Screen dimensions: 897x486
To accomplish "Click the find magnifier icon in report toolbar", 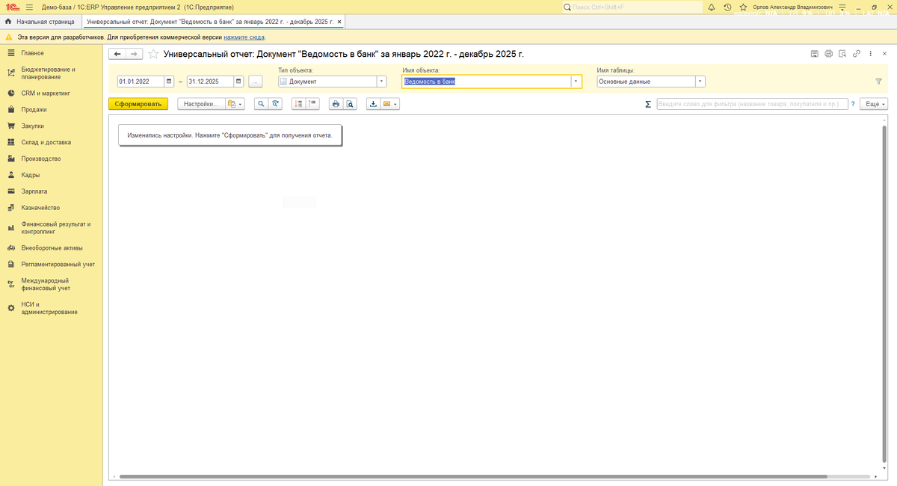I will (x=261, y=104).
